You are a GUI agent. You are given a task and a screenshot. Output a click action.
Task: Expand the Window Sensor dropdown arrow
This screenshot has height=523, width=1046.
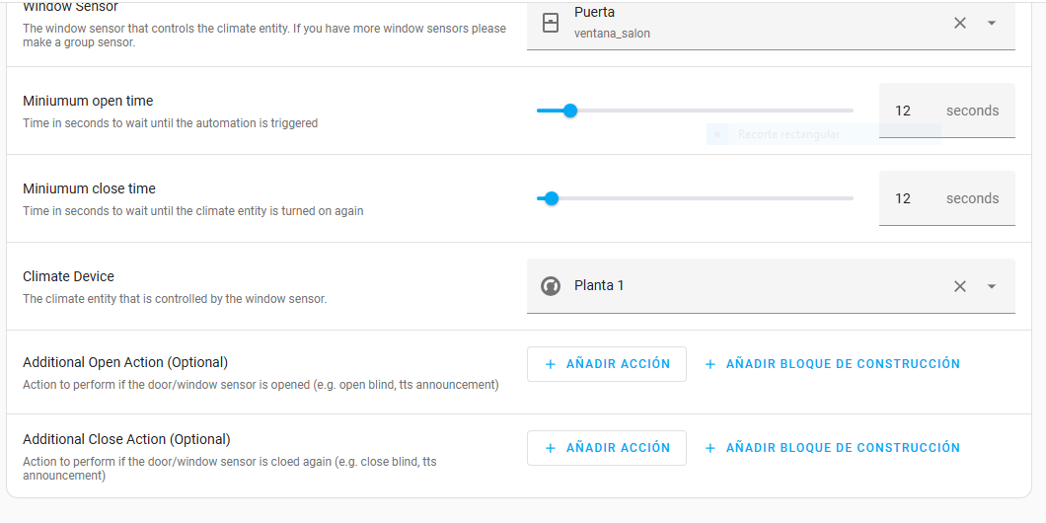(992, 23)
